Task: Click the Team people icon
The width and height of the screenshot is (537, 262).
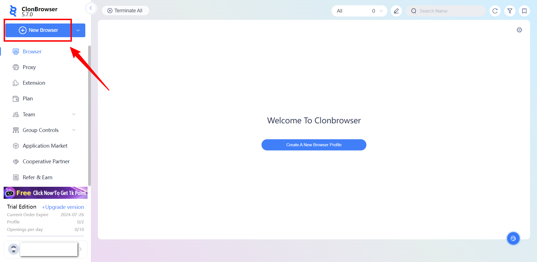Action: pyautogui.click(x=16, y=114)
